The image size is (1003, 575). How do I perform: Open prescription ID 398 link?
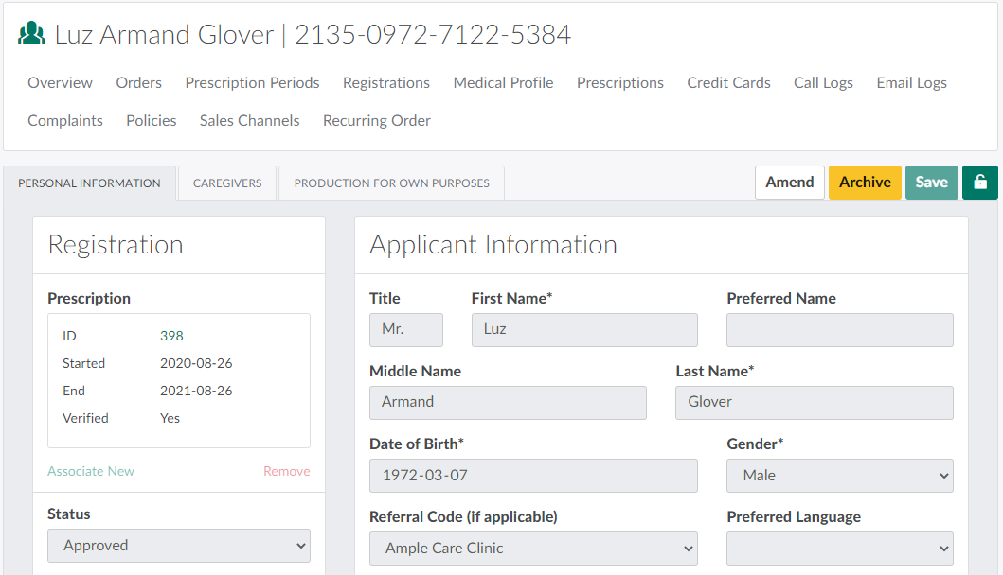pyautogui.click(x=171, y=336)
